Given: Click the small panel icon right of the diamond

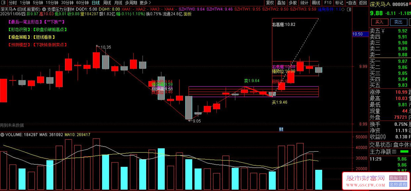Looking at the screenshot, I should pyautogui.click(x=349, y=9).
